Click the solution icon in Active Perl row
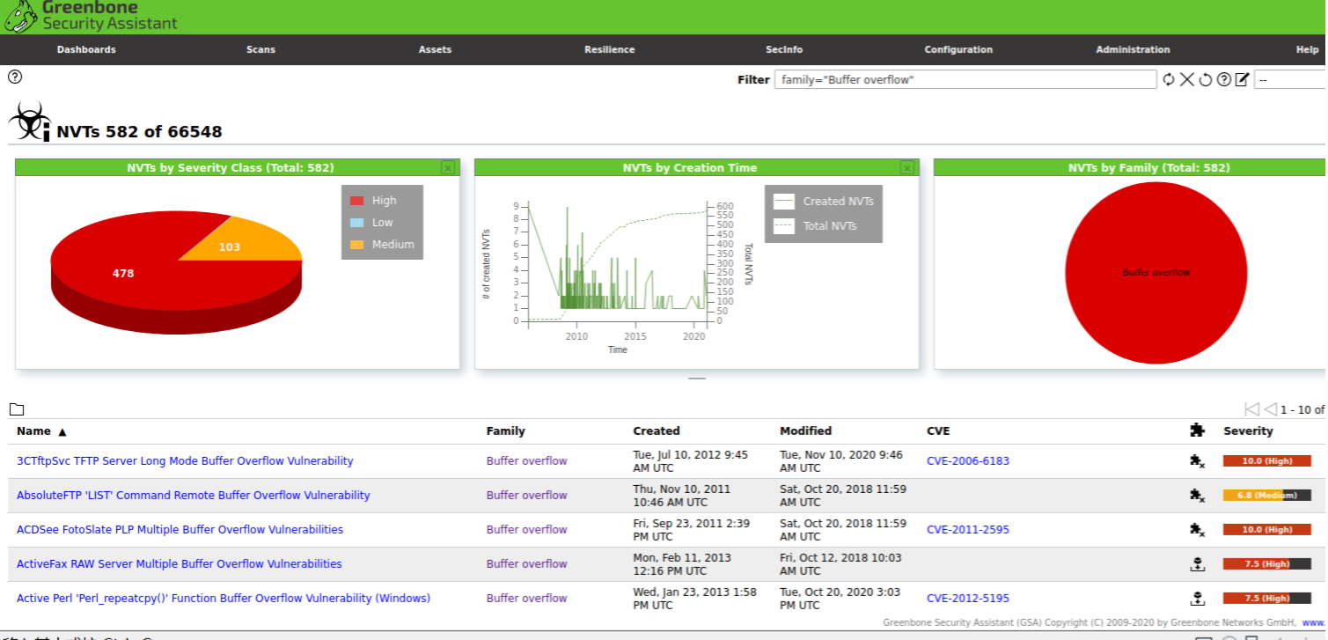The height and width of the screenshot is (640, 1328). click(1197, 599)
